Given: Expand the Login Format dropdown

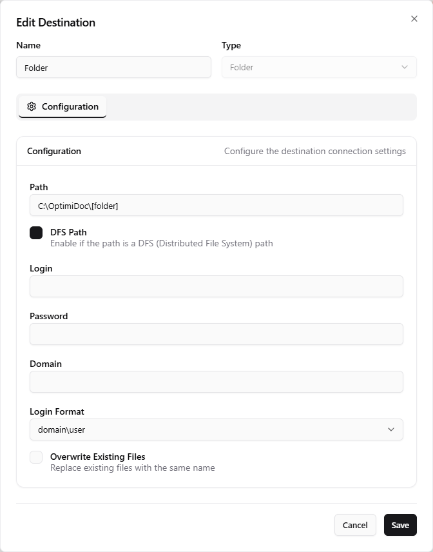Looking at the screenshot, I should click(x=216, y=429).
